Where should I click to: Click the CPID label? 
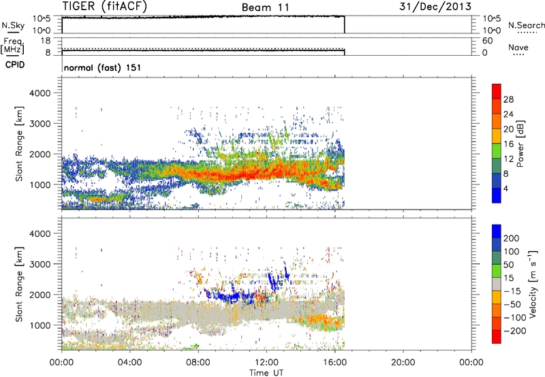click(15, 65)
